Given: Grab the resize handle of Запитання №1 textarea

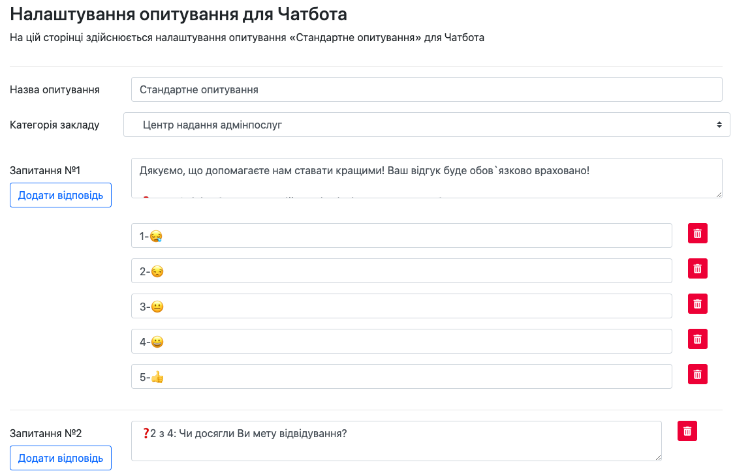Looking at the screenshot, I should (719, 194).
